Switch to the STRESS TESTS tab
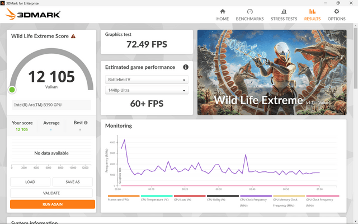The height and width of the screenshot is (224, 358). coord(284,15)
